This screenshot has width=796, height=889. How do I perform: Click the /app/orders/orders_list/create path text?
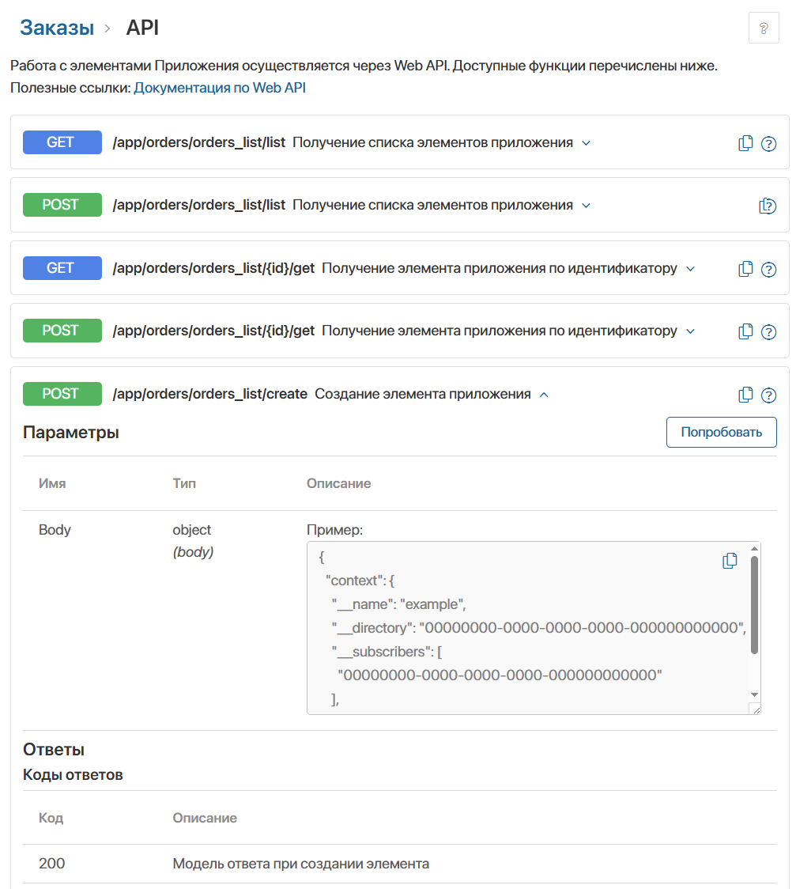(210, 394)
